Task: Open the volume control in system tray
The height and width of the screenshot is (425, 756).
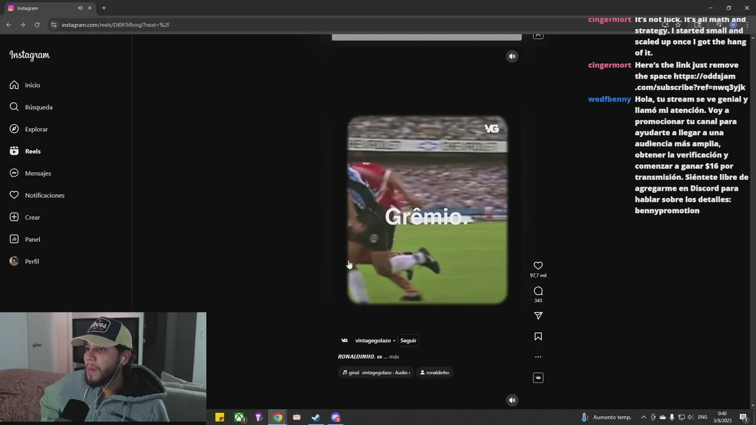Action: 690,417
